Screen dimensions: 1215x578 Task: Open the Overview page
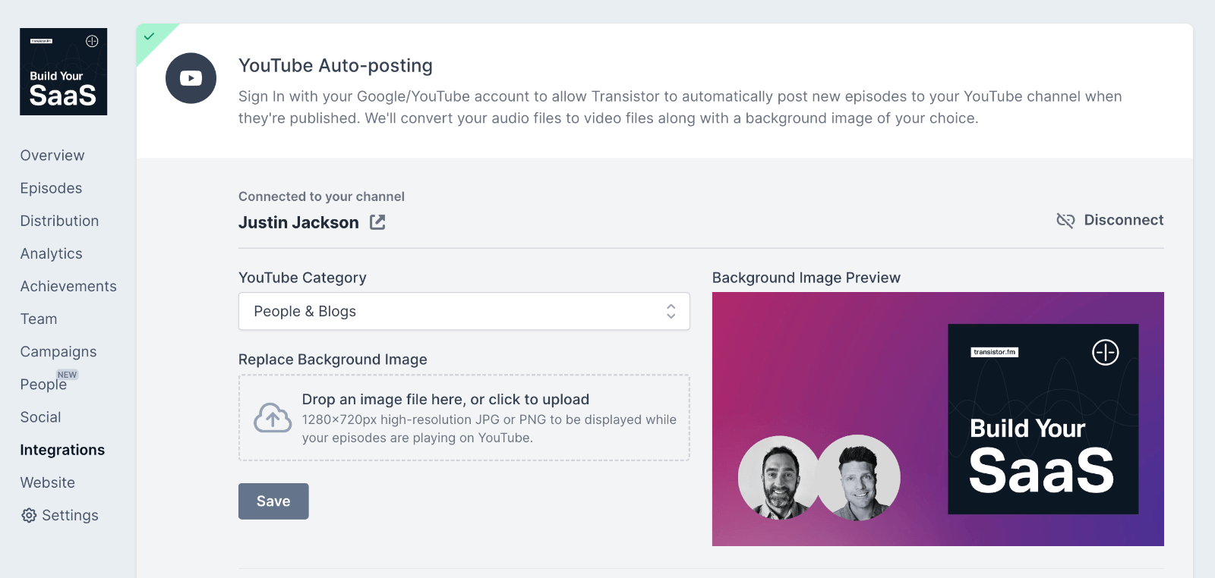(52, 155)
